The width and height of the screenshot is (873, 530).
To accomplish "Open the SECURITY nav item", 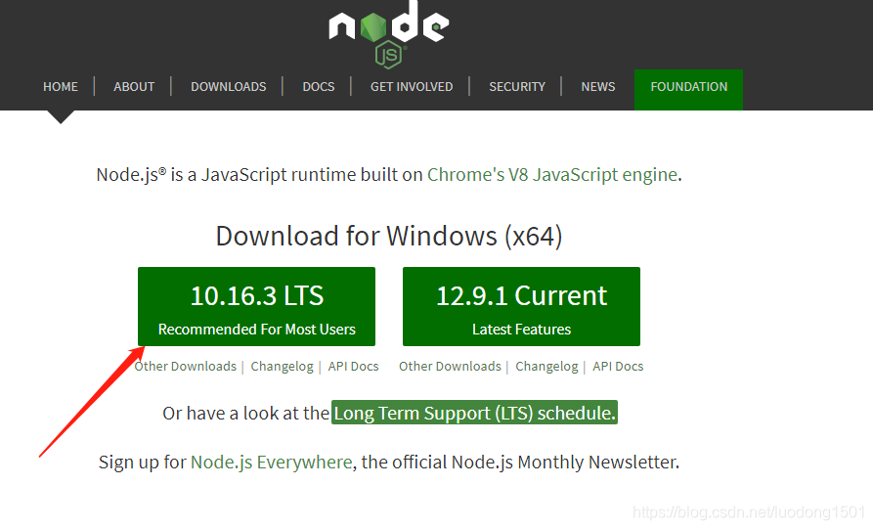I will 517,87.
